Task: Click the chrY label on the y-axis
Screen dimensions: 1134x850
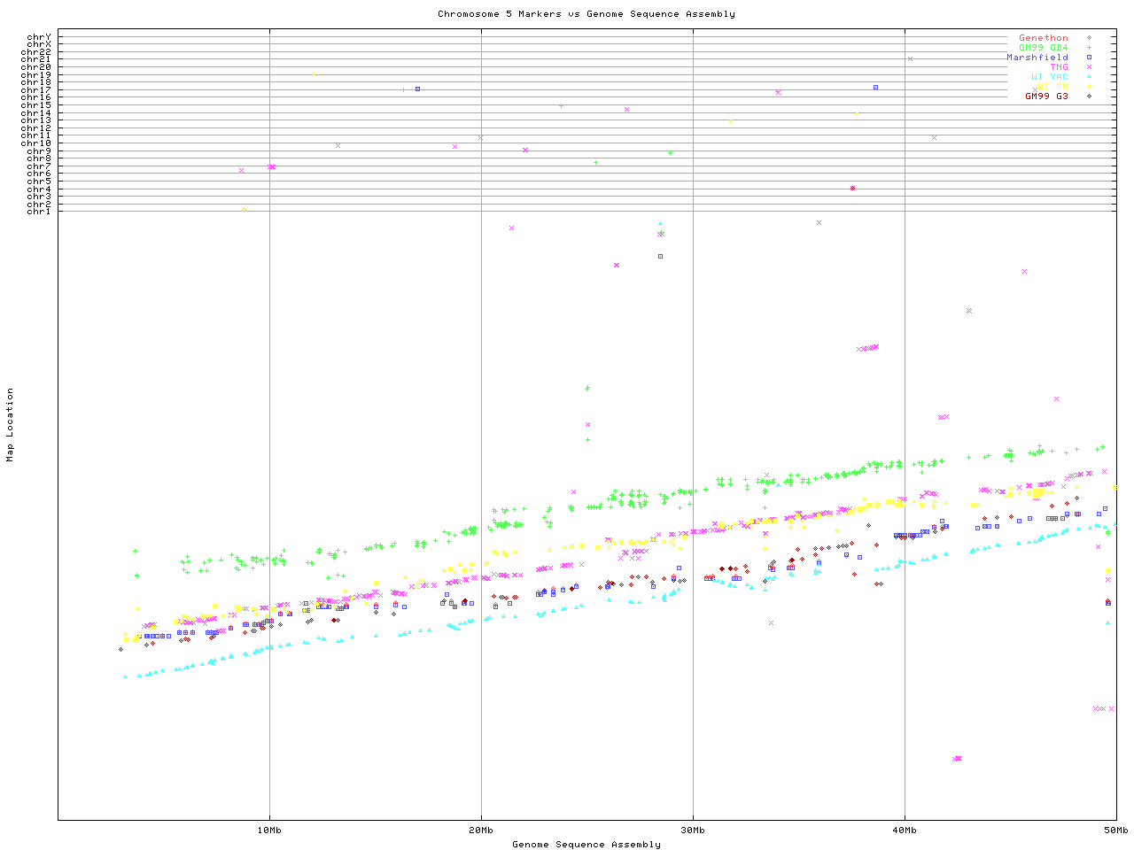Action: click(39, 37)
